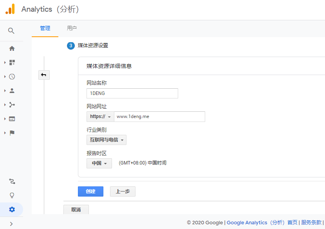The width and height of the screenshot is (325, 229).
Task: Go to Home via house icon
Action: click(12, 48)
